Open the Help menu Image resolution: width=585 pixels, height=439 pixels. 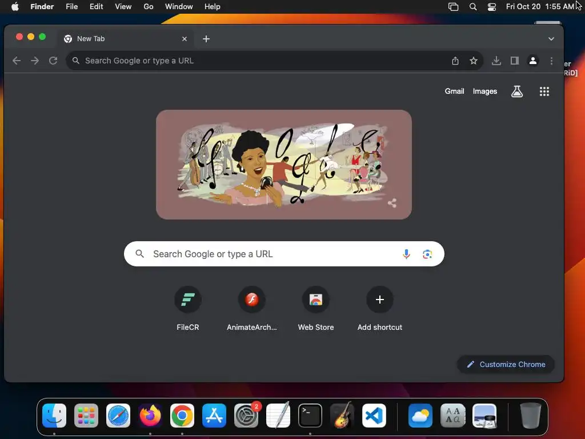click(x=213, y=7)
